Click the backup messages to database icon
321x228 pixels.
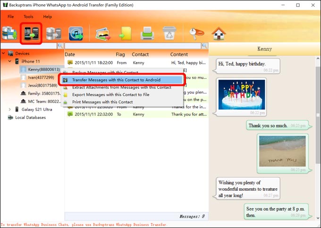pyautogui.click(x=10, y=33)
